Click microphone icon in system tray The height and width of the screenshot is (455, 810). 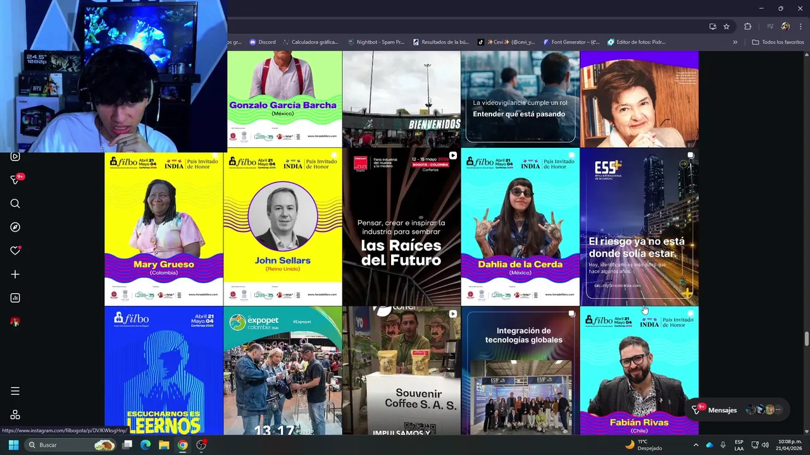(x=723, y=445)
